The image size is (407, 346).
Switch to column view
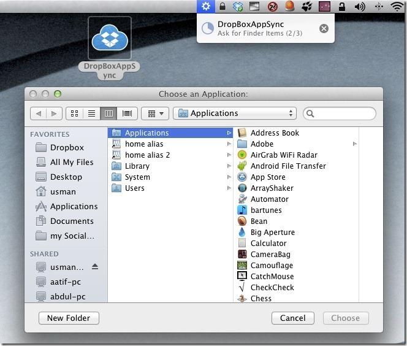click(108, 113)
